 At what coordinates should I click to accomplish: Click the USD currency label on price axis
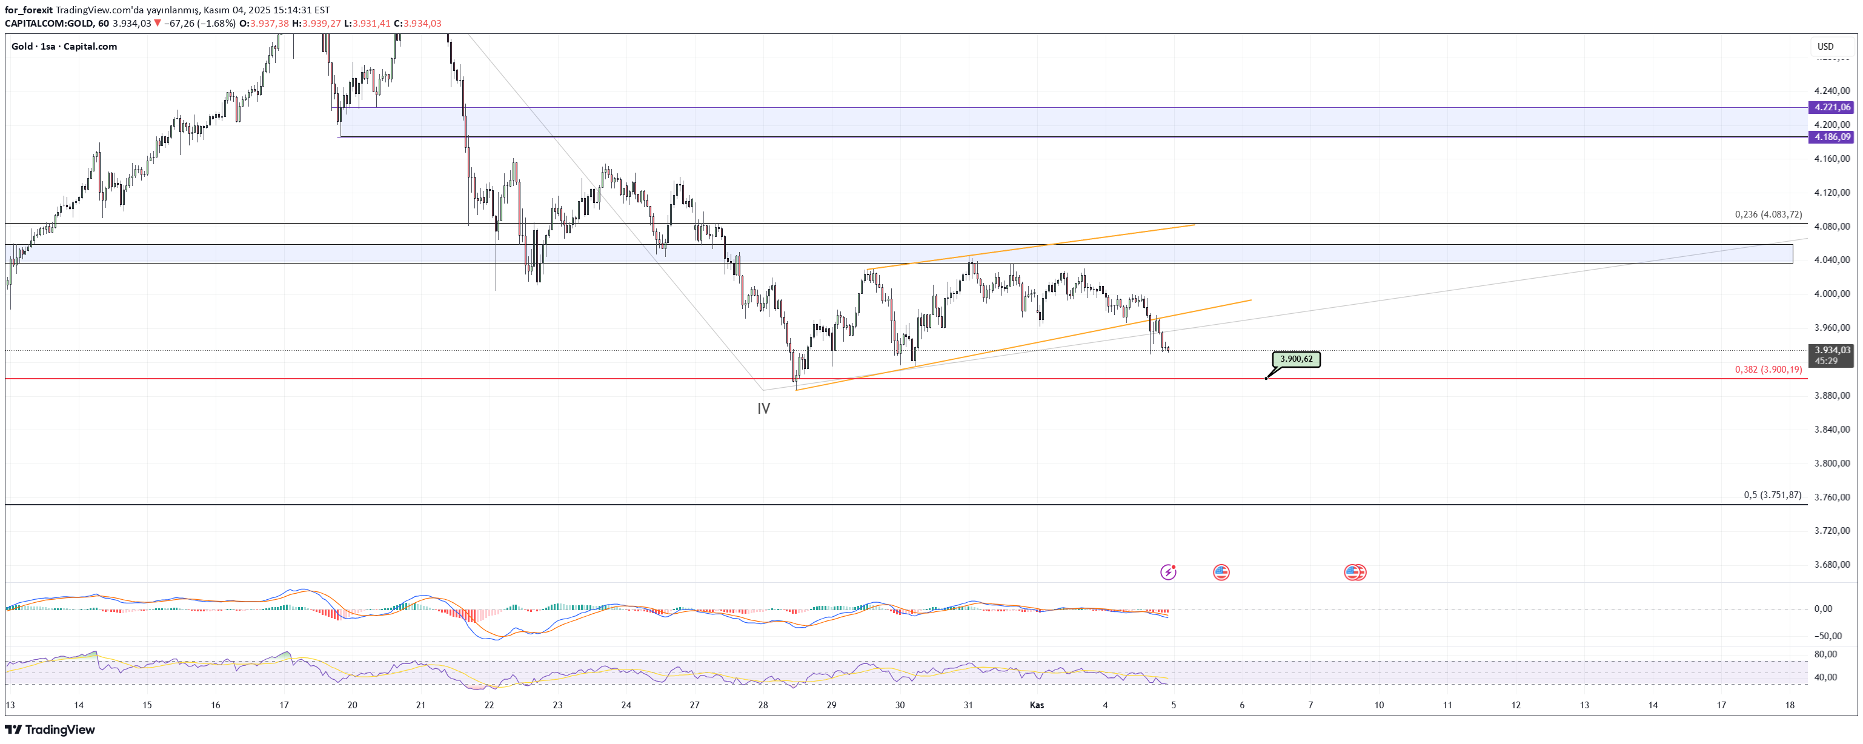[x=1825, y=46]
